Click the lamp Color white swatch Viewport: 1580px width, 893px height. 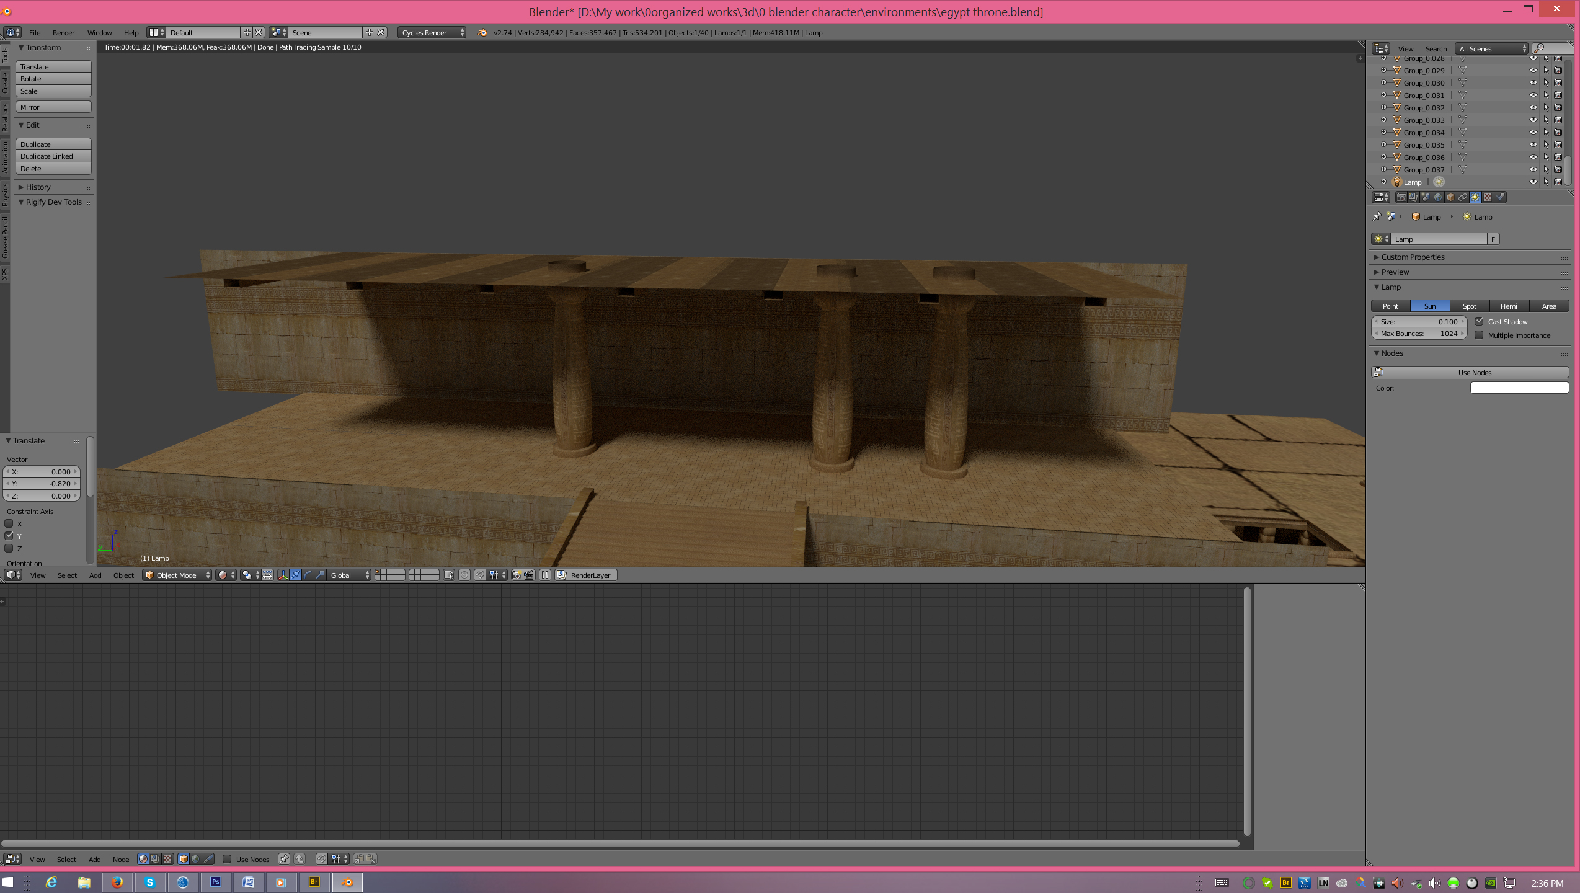tap(1519, 388)
